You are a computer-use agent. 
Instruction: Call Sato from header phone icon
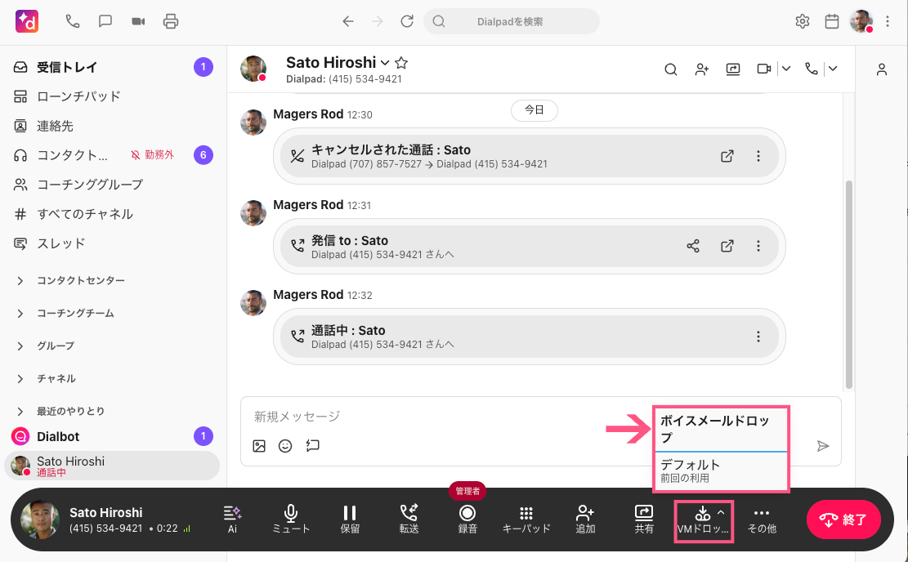click(x=812, y=69)
